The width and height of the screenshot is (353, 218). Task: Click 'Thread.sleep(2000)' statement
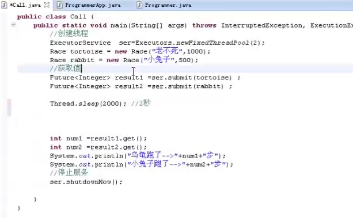click(88, 104)
